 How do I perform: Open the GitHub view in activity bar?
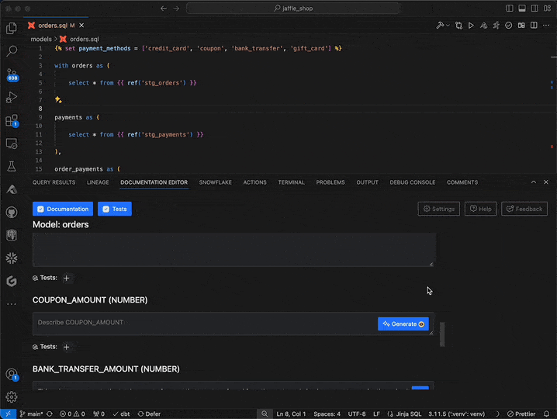click(x=12, y=213)
